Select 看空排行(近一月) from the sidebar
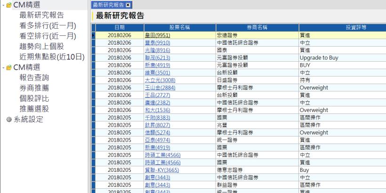Image resolution: width=386 pixels, height=193 pixels. pyautogui.click(x=48, y=36)
